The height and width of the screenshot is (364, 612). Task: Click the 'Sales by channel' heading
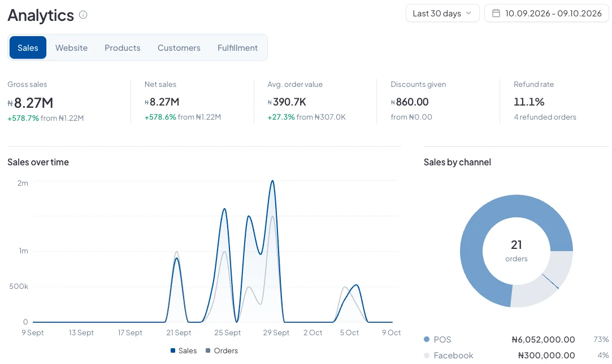457,162
